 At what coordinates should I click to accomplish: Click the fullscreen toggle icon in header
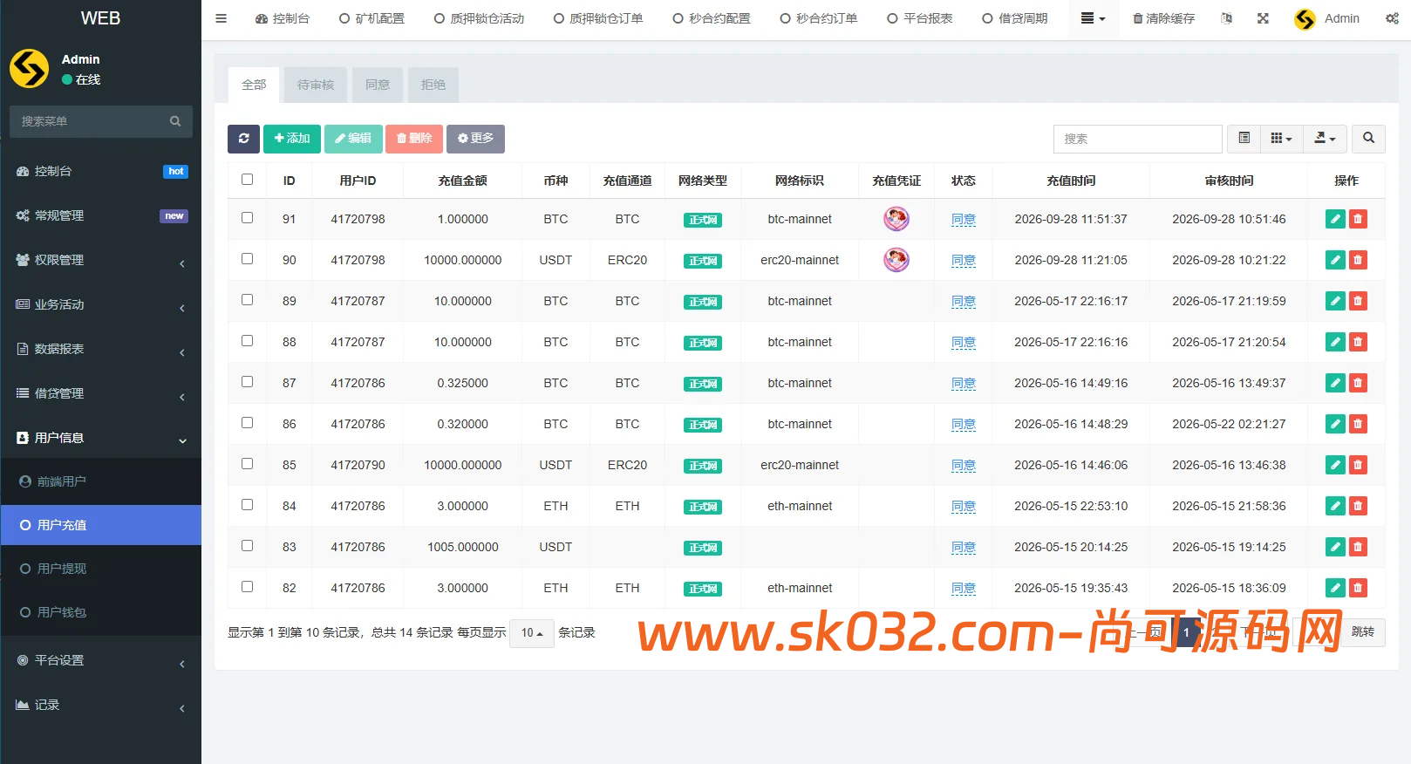[x=1263, y=18]
